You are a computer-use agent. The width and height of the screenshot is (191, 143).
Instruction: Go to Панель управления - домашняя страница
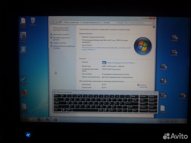point(60,29)
